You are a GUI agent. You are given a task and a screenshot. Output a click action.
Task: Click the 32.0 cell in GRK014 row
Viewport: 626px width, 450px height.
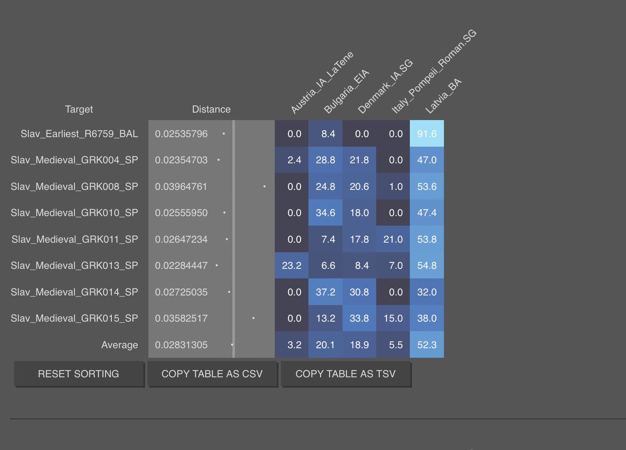[x=427, y=292]
